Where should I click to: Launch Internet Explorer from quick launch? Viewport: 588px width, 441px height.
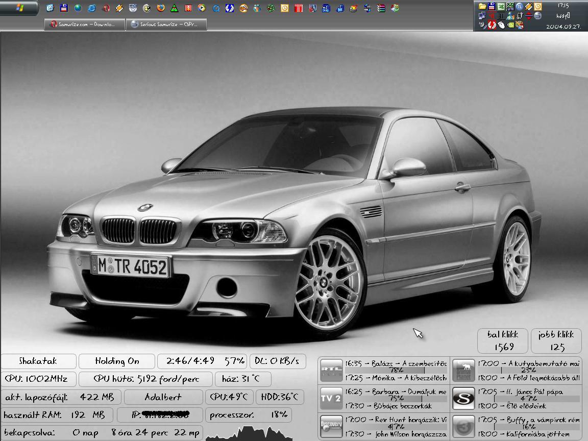(92, 8)
